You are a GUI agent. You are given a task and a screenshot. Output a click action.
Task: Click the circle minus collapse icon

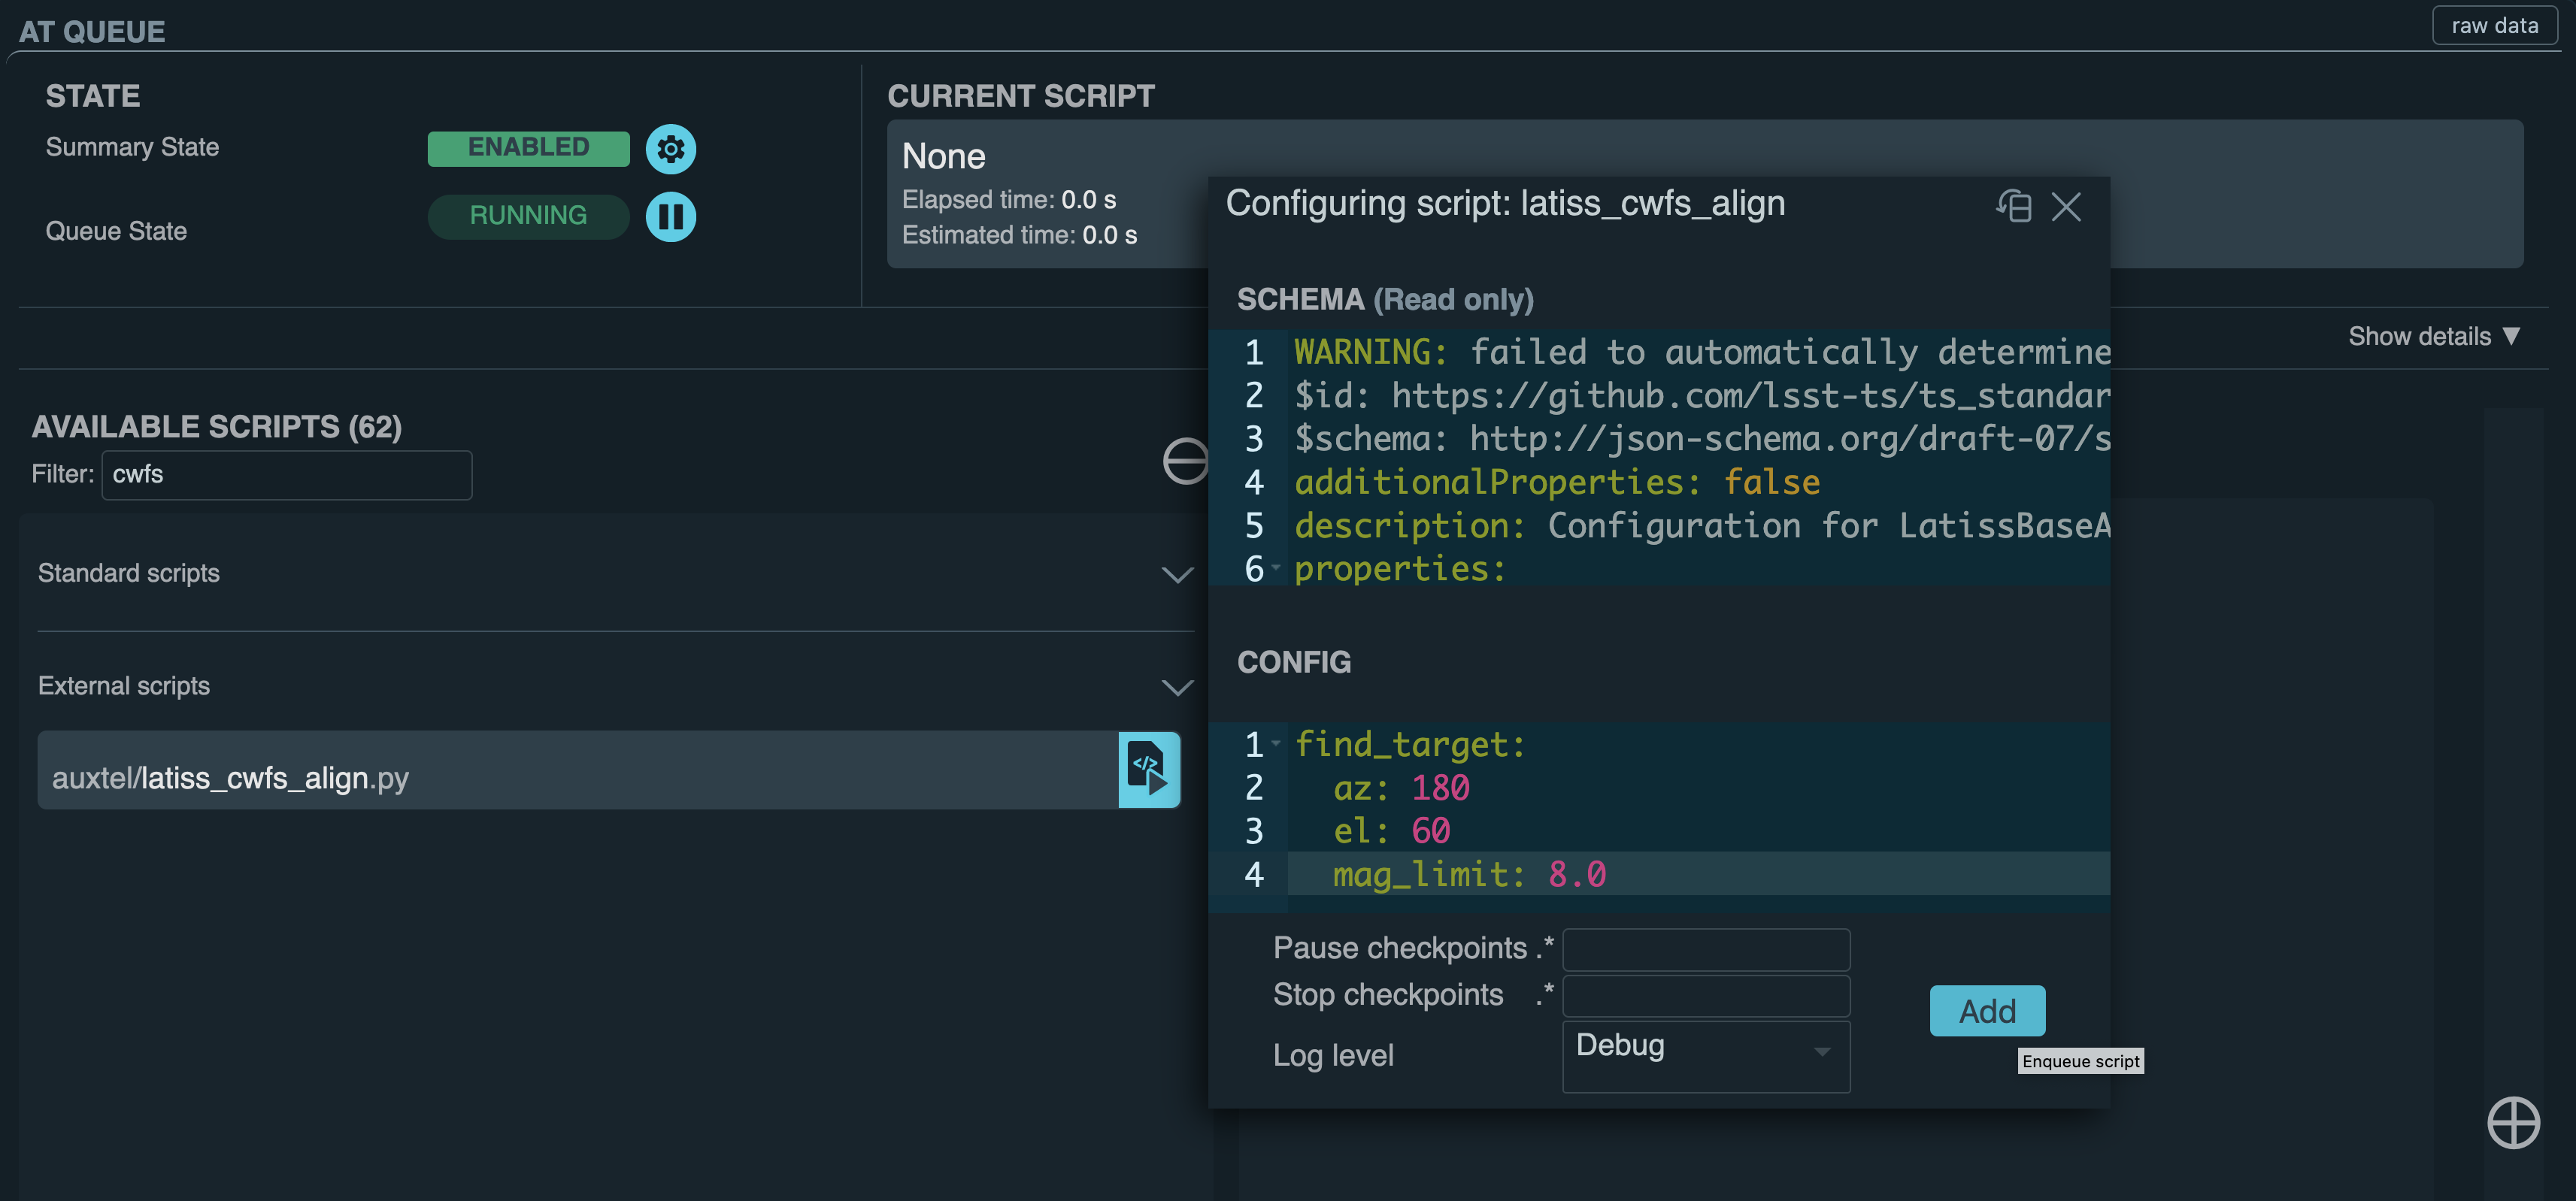[1186, 461]
